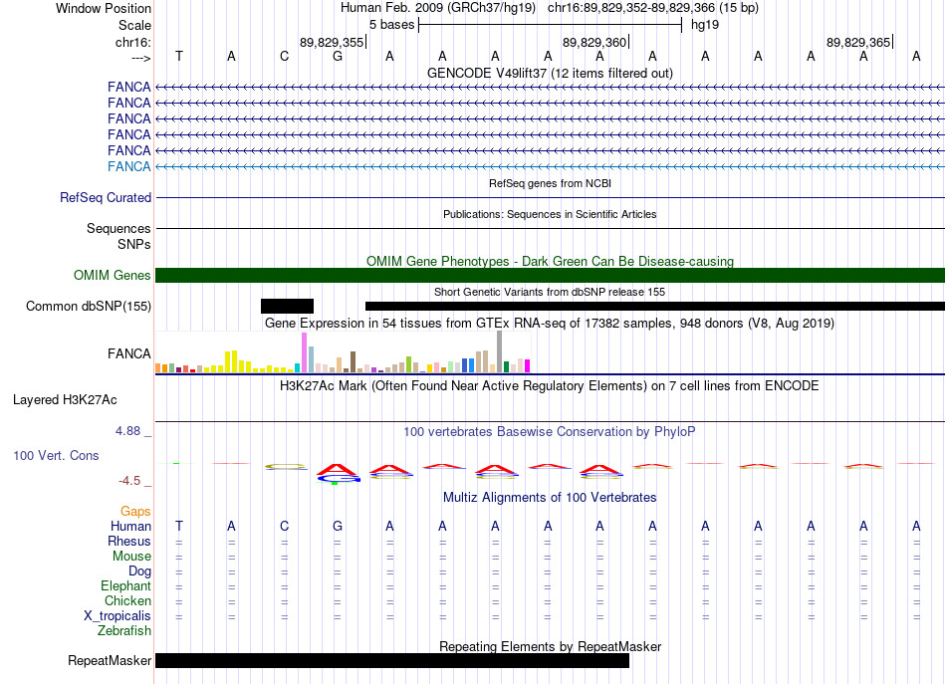Click the 'SNPs' track label
Viewport: 946px width, 684px height.
click(x=134, y=244)
